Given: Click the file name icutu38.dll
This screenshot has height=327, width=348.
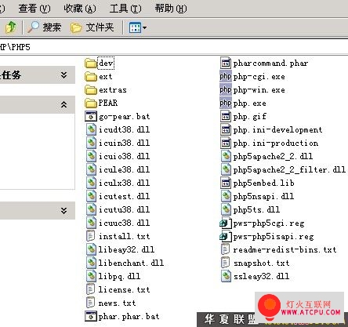Looking at the screenshot, I should 124,209.
